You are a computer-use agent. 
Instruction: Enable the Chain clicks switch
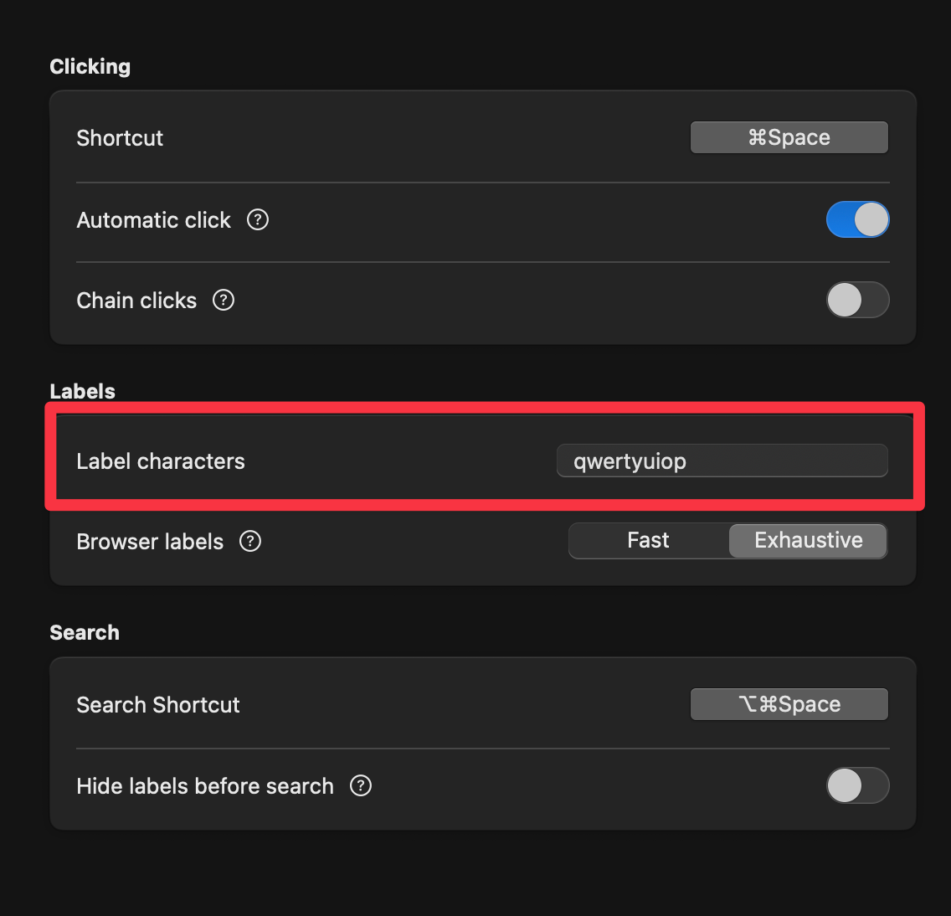click(x=857, y=300)
